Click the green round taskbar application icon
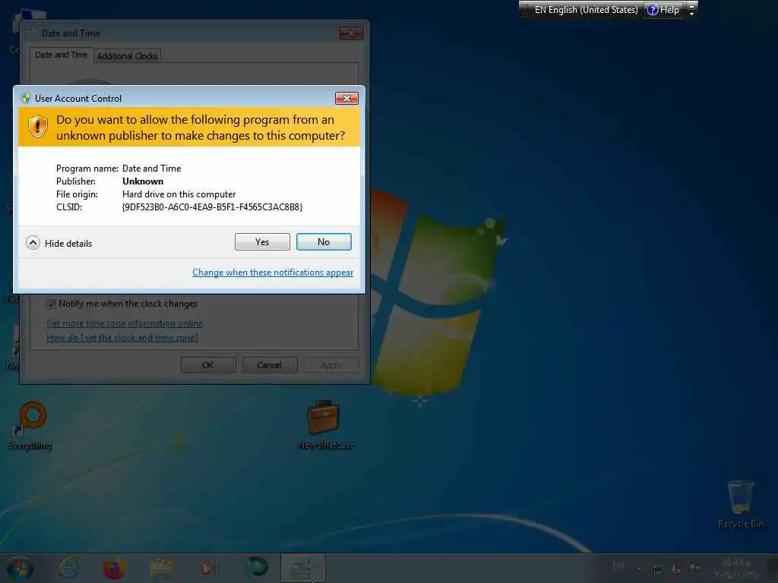 click(256, 567)
